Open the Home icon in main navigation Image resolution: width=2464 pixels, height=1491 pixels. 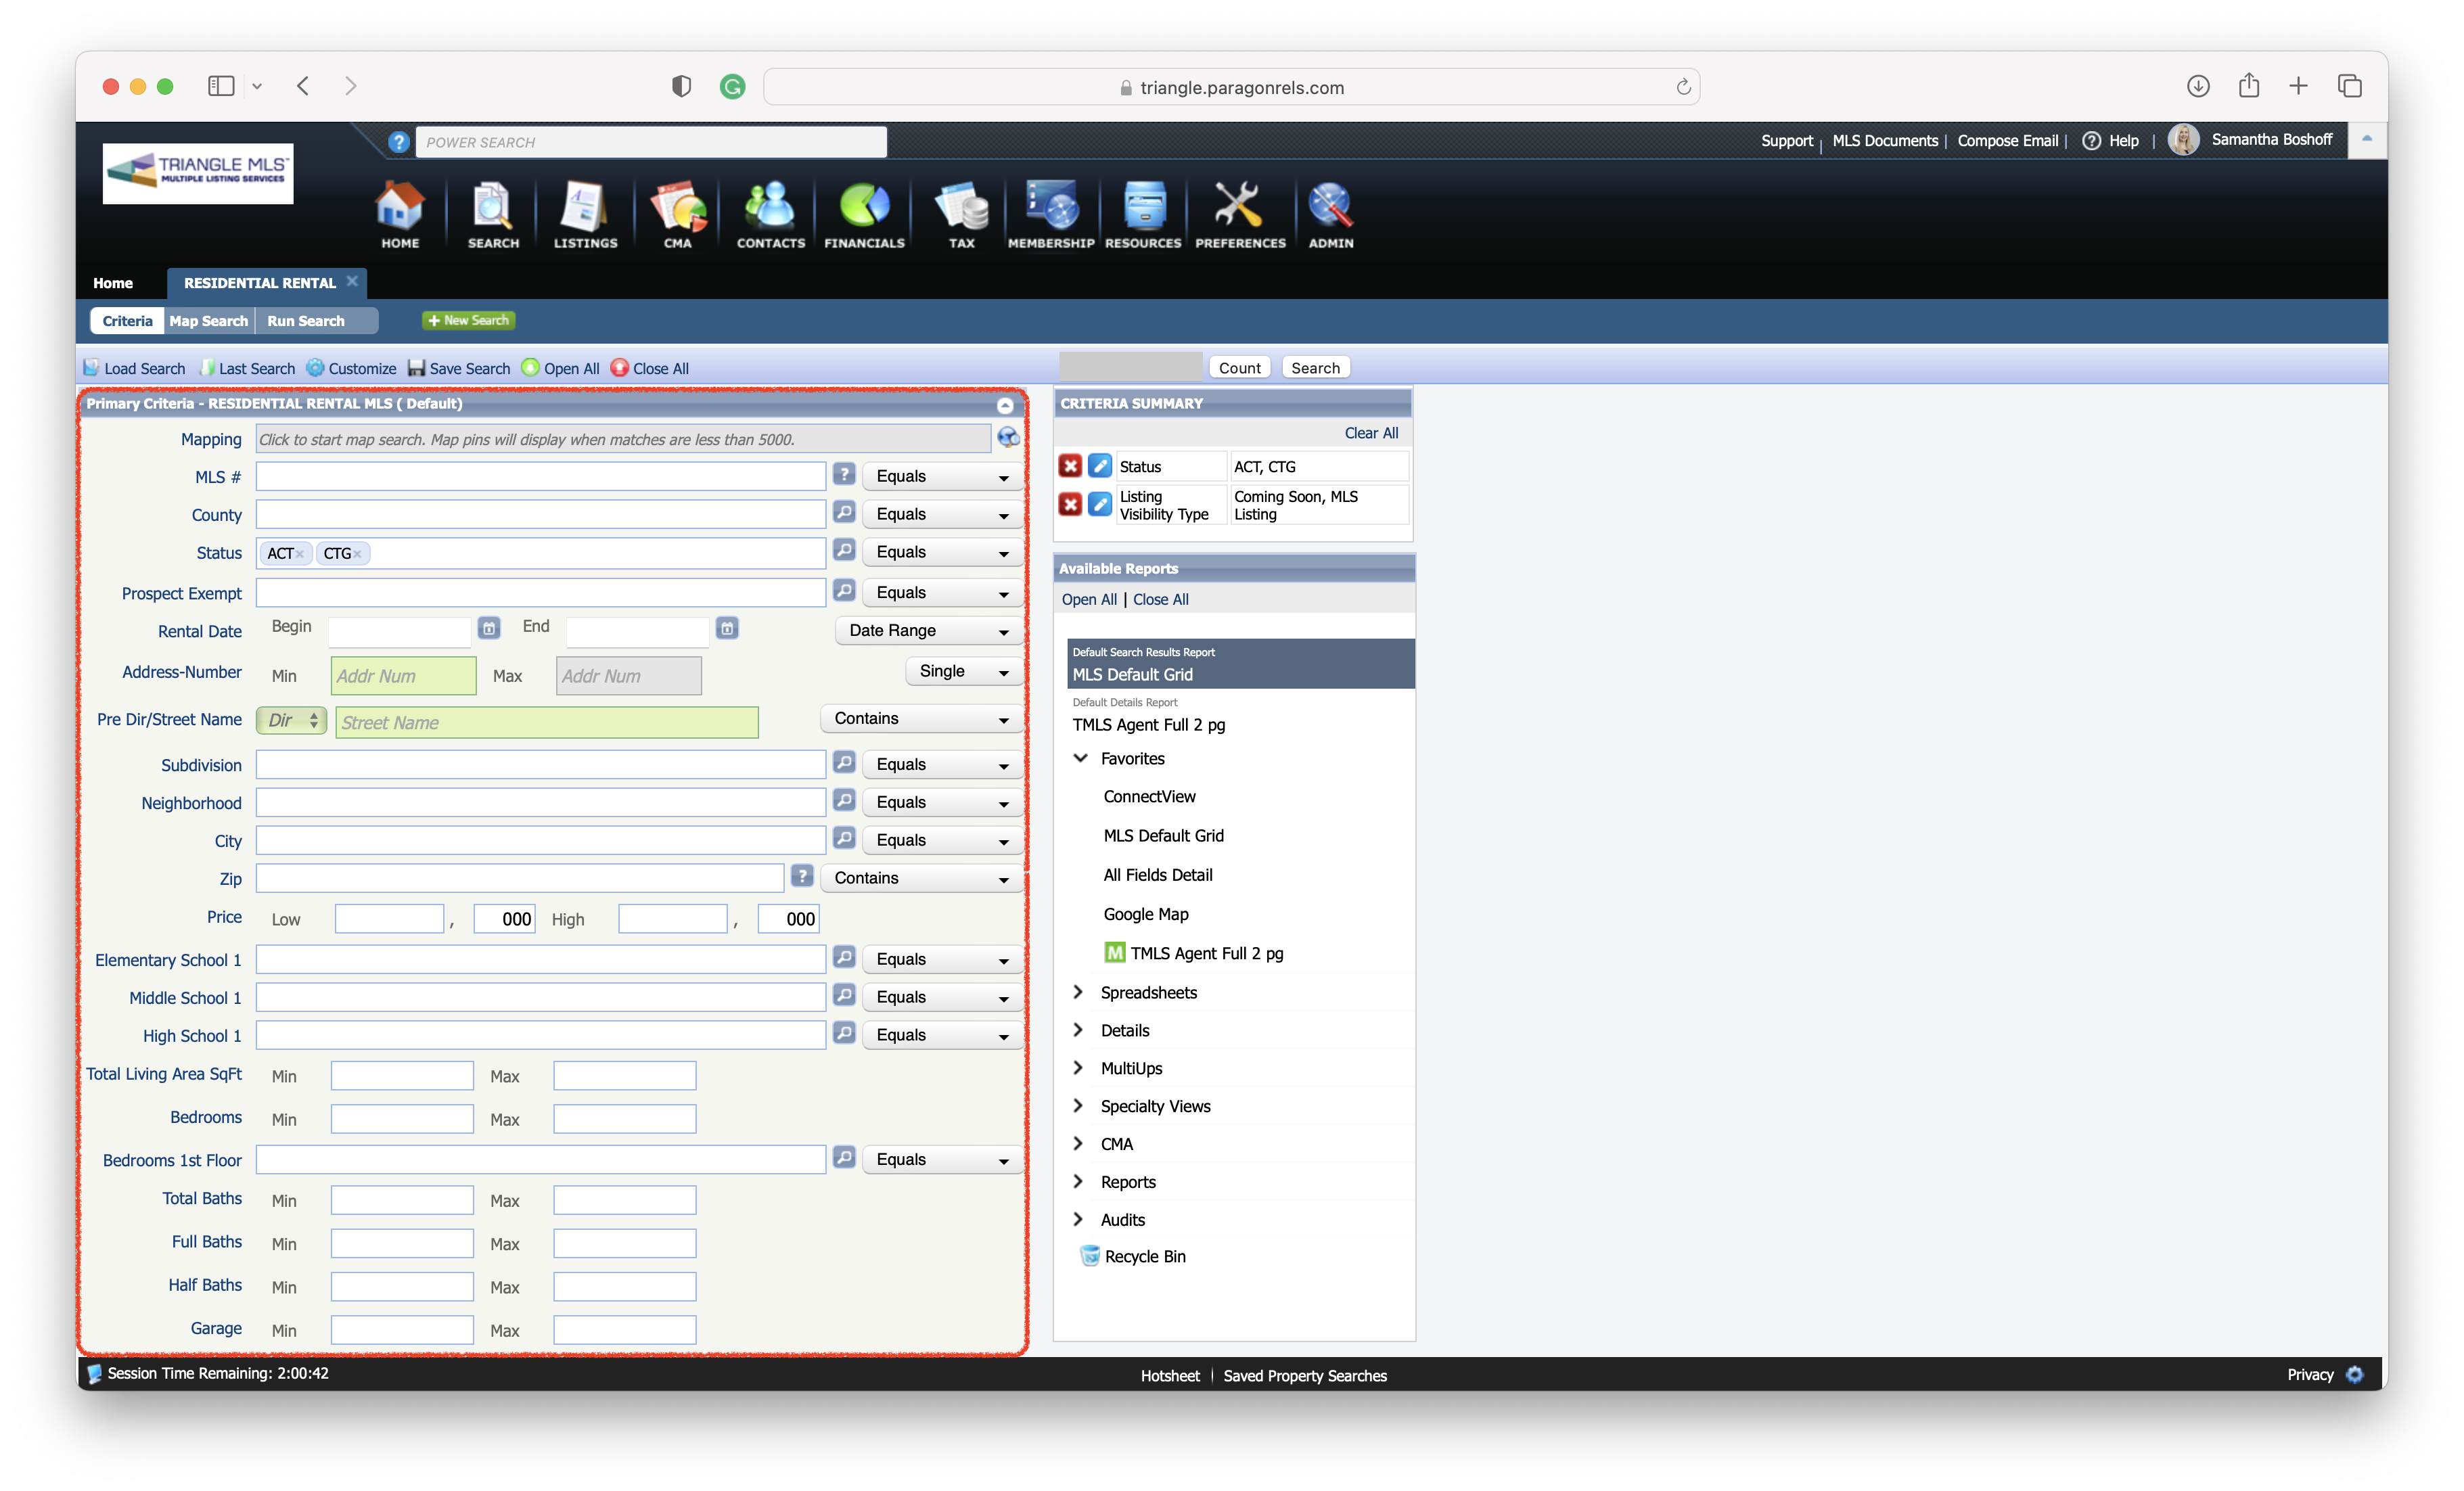[x=399, y=214]
